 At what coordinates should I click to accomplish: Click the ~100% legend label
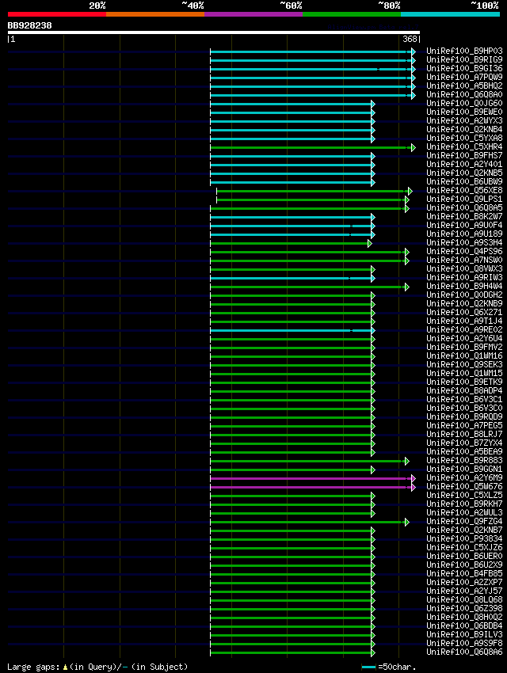coord(485,6)
